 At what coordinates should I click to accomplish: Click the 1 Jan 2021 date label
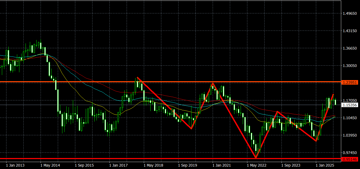pos(223,165)
